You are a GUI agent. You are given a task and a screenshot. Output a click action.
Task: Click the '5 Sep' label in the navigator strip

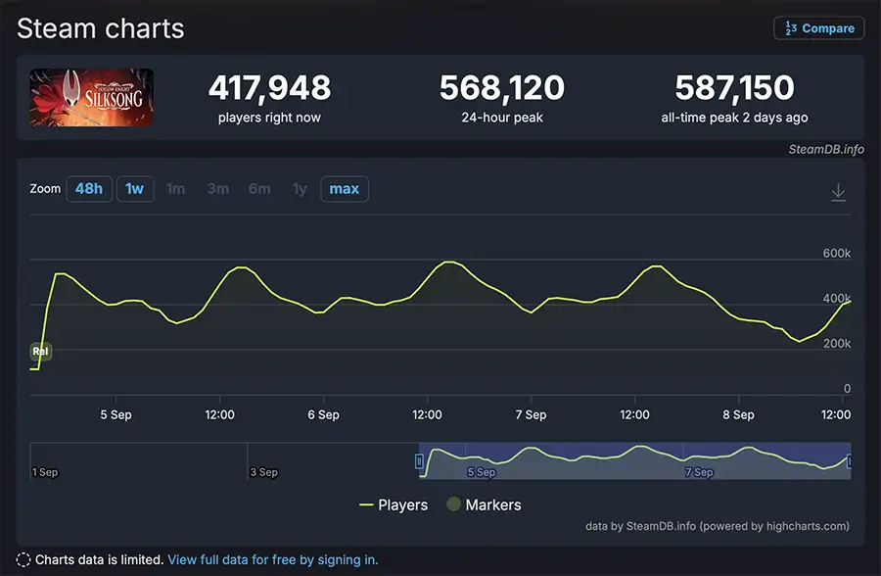[x=482, y=472]
